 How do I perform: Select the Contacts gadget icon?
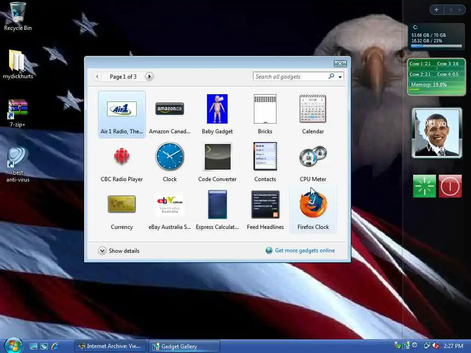coord(265,156)
